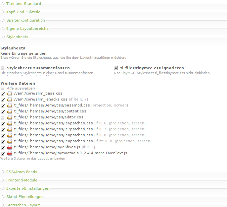Click tl_files/Themes/Demo/css/ie7patches.css label

tap(53, 129)
